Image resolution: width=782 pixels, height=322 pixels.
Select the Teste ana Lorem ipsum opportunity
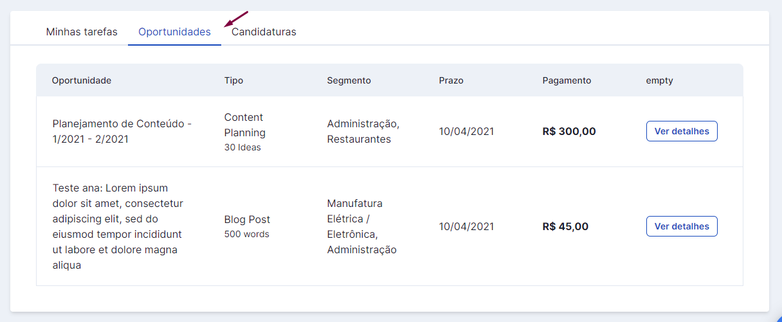118,226
